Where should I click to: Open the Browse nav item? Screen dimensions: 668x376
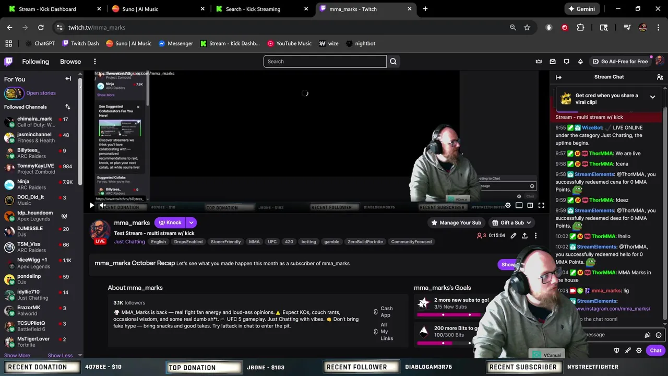point(70,62)
